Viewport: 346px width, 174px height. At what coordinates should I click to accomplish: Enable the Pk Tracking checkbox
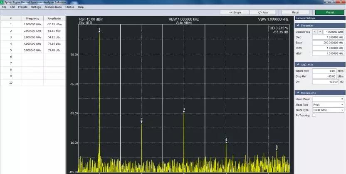click(x=314, y=116)
